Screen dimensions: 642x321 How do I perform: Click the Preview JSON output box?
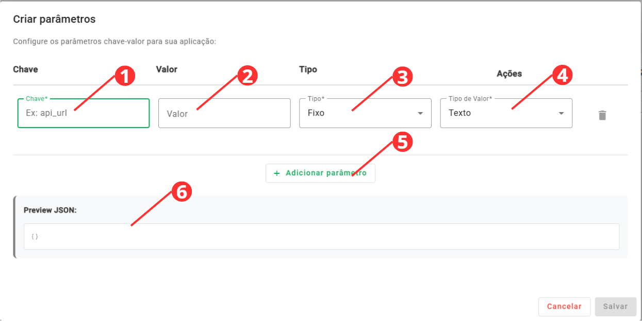[x=321, y=237]
